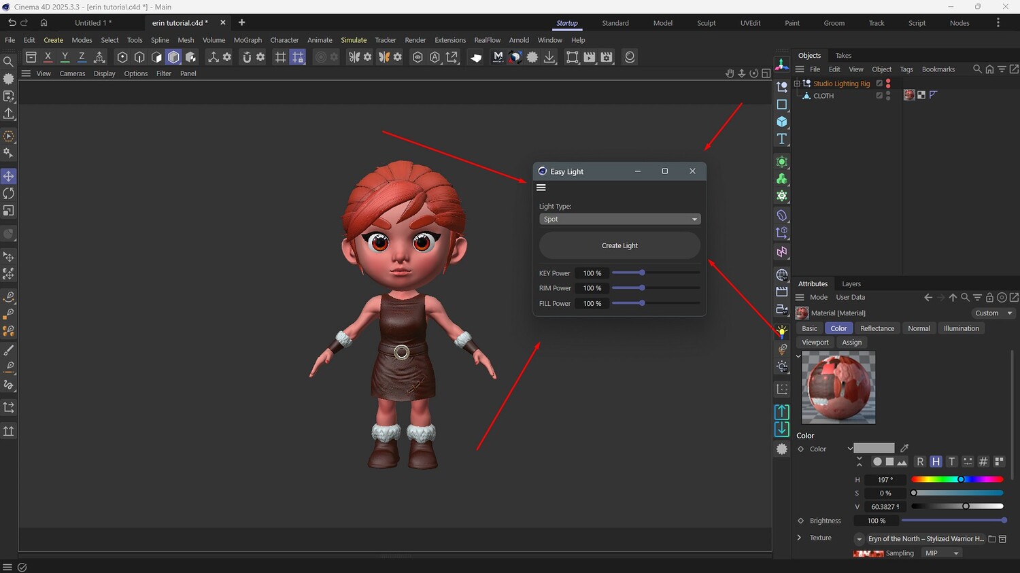The width and height of the screenshot is (1020, 573).
Task: Open the Custom dropdown in Attributes
Action: (x=993, y=313)
